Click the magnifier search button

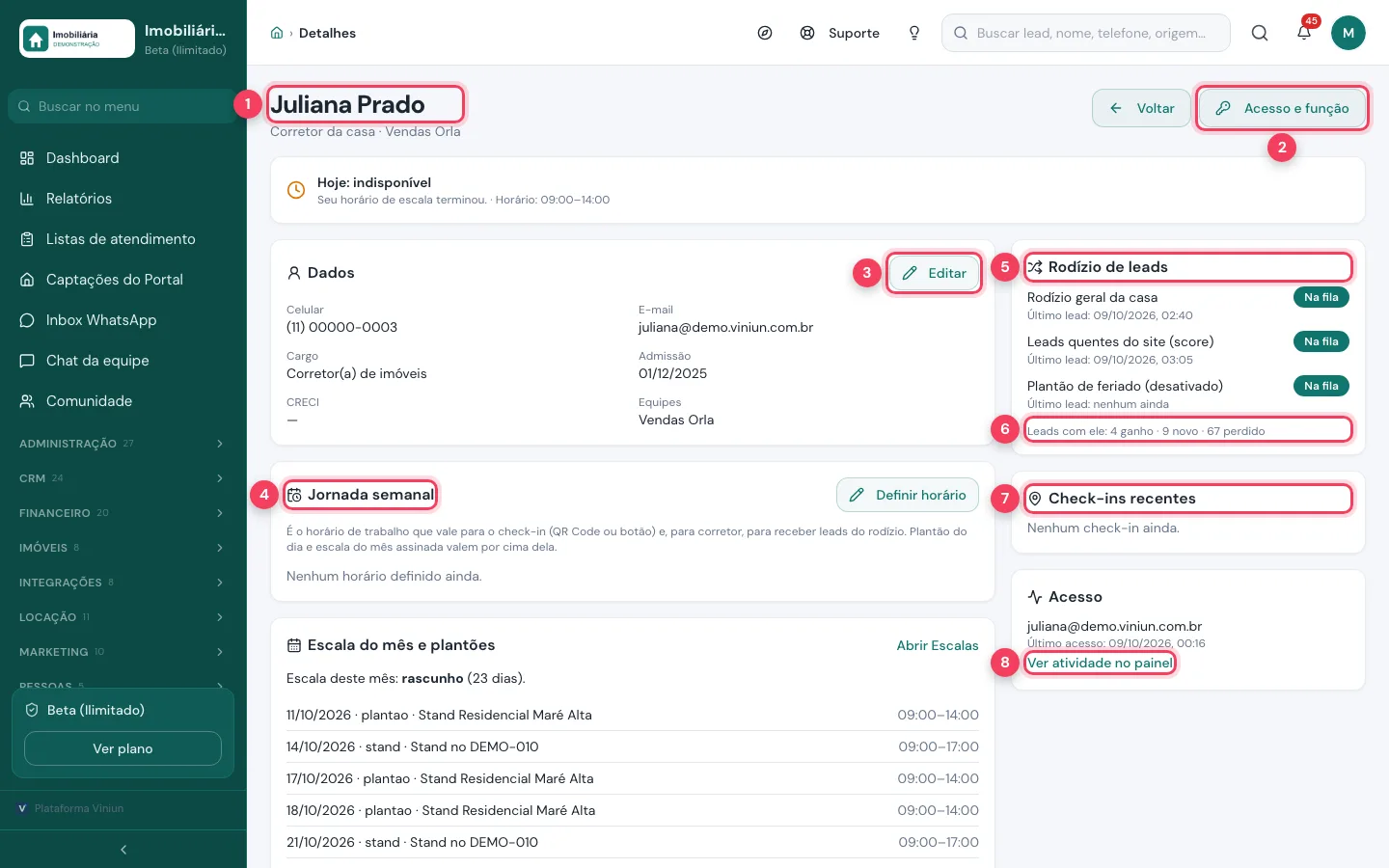[1260, 33]
